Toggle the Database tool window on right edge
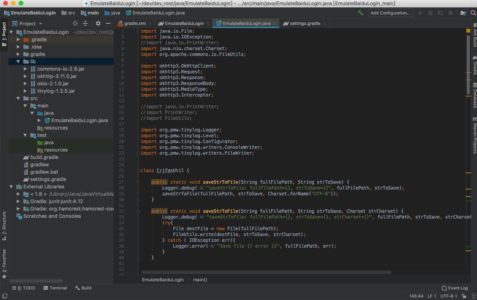 coord(474,95)
